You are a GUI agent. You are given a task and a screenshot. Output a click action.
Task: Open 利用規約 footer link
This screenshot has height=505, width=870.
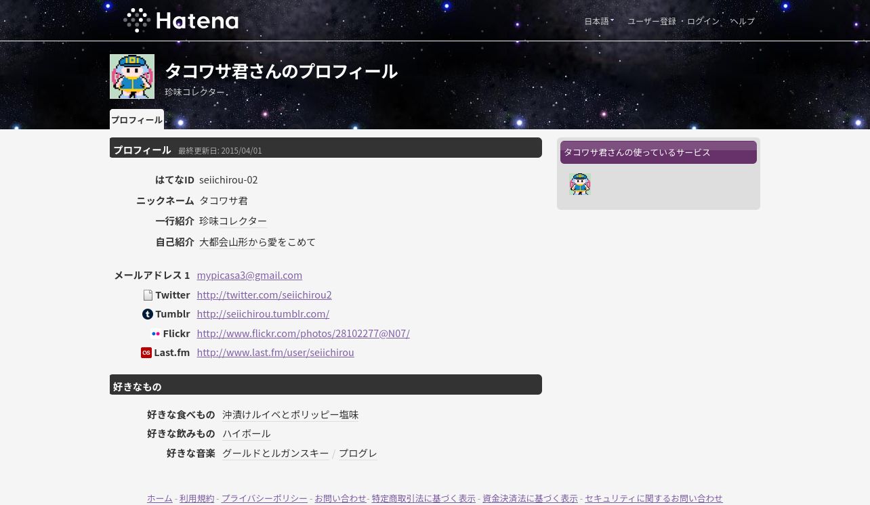197,498
